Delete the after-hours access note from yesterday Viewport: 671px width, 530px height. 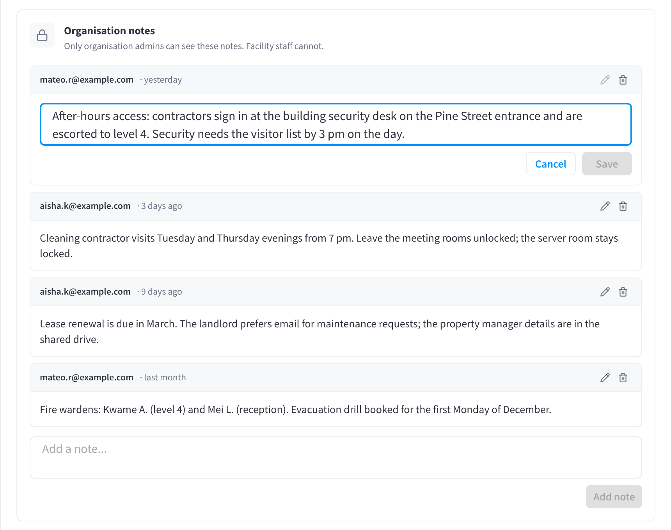(623, 80)
